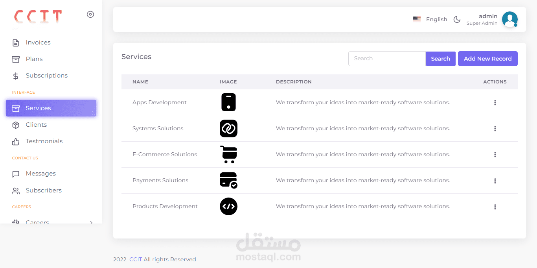This screenshot has width=537, height=268.
Task: Open the English language dropdown
Action: click(430, 19)
